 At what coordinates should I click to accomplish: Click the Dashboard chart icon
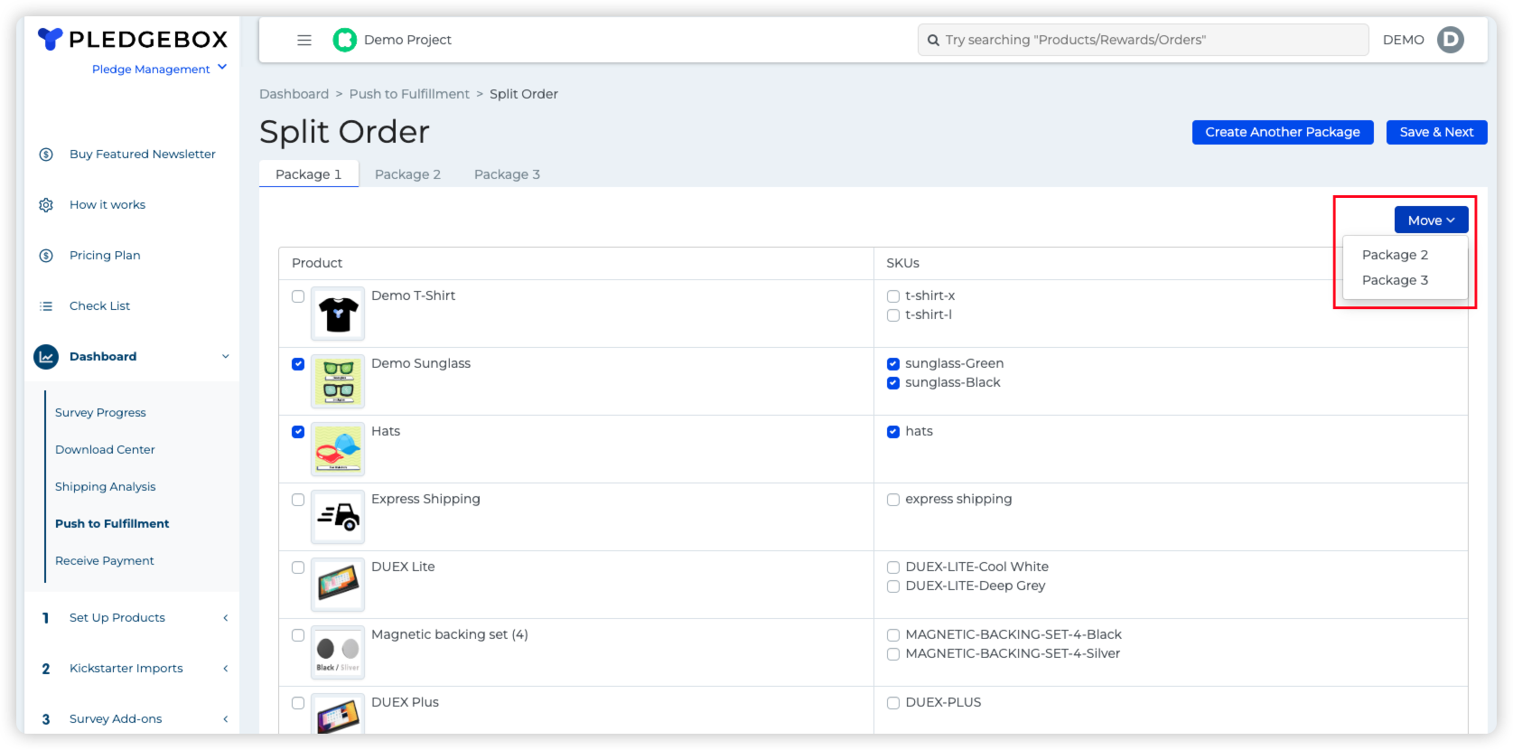click(46, 357)
